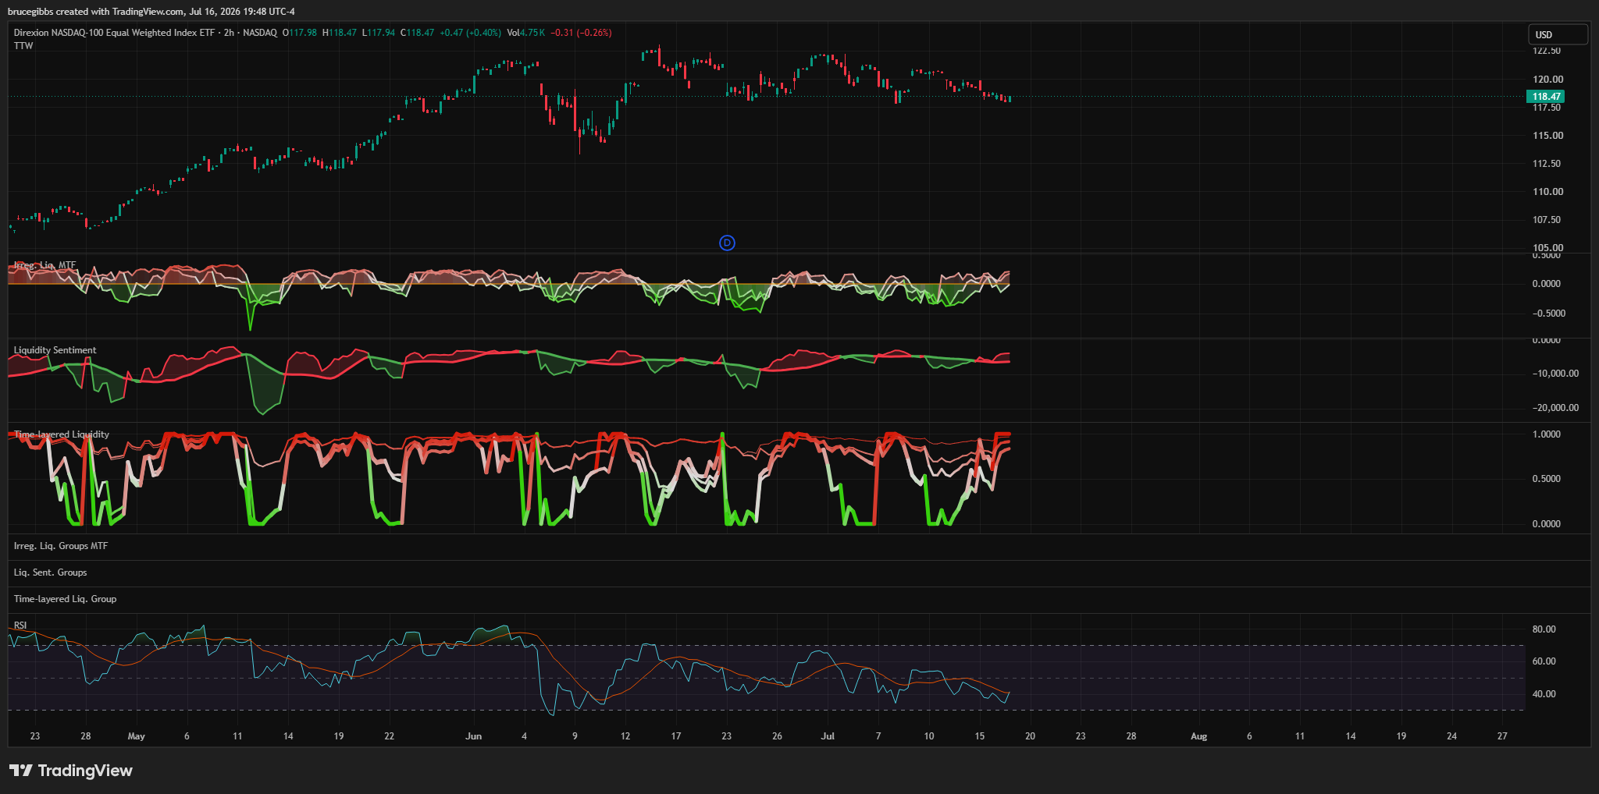Expand the Liq. Sent. Groups pane
Viewport: 1599px width, 794px height.
(x=51, y=572)
